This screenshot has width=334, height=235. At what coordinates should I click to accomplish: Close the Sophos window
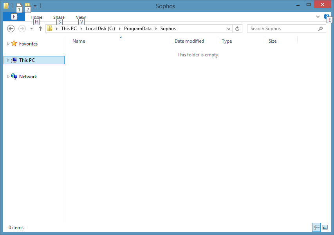tap(323, 4)
